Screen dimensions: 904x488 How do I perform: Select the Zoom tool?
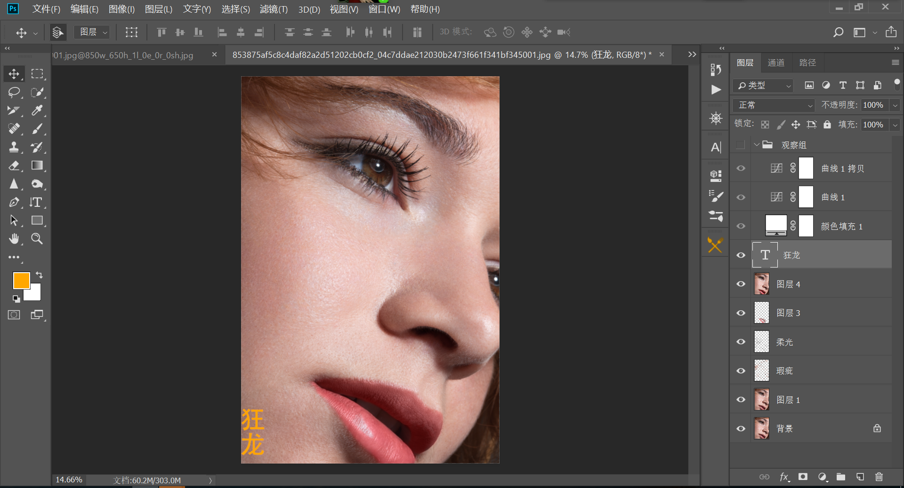coord(37,239)
